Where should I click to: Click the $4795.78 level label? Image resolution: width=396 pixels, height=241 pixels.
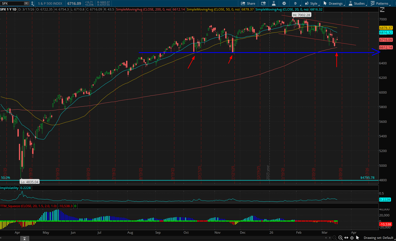(367, 178)
